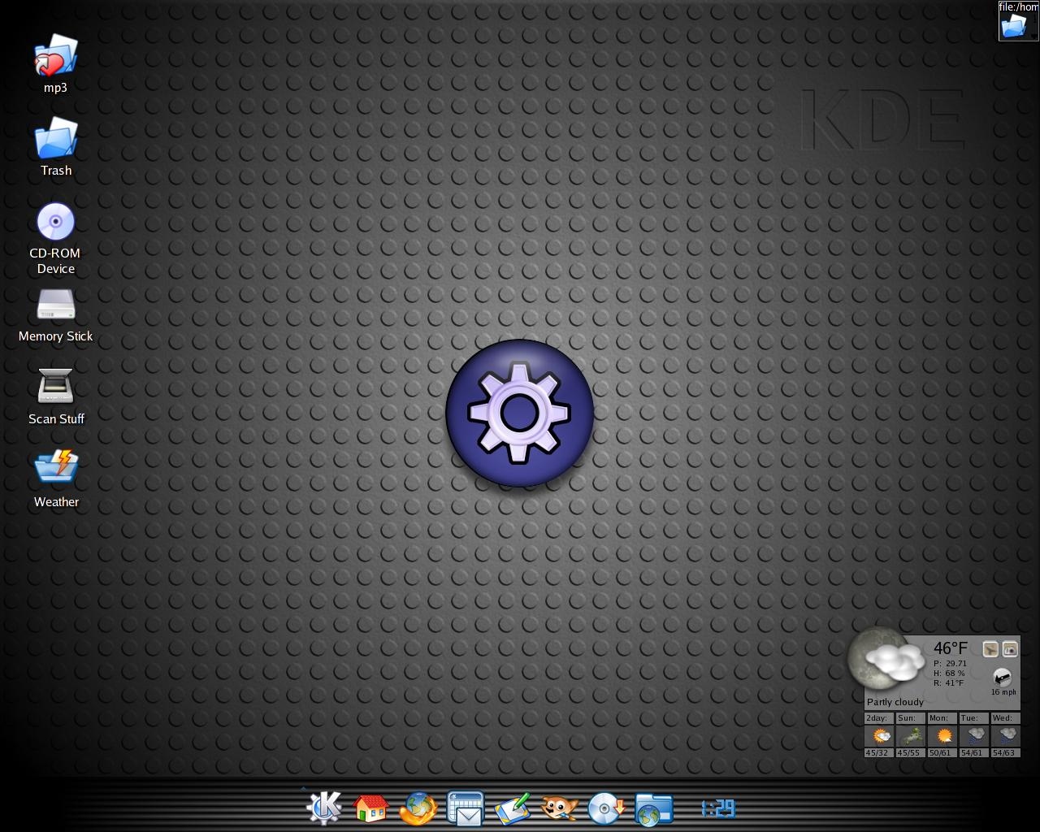The height and width of the screenshot is (832, 1040).
Task: Select the Sun forecast icon
Action: tap(912, 736)
